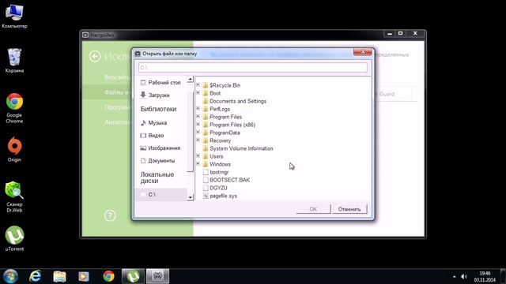Select the BOOTSECT.BAK file
506x284 pixels.
(x=226, y=180)
